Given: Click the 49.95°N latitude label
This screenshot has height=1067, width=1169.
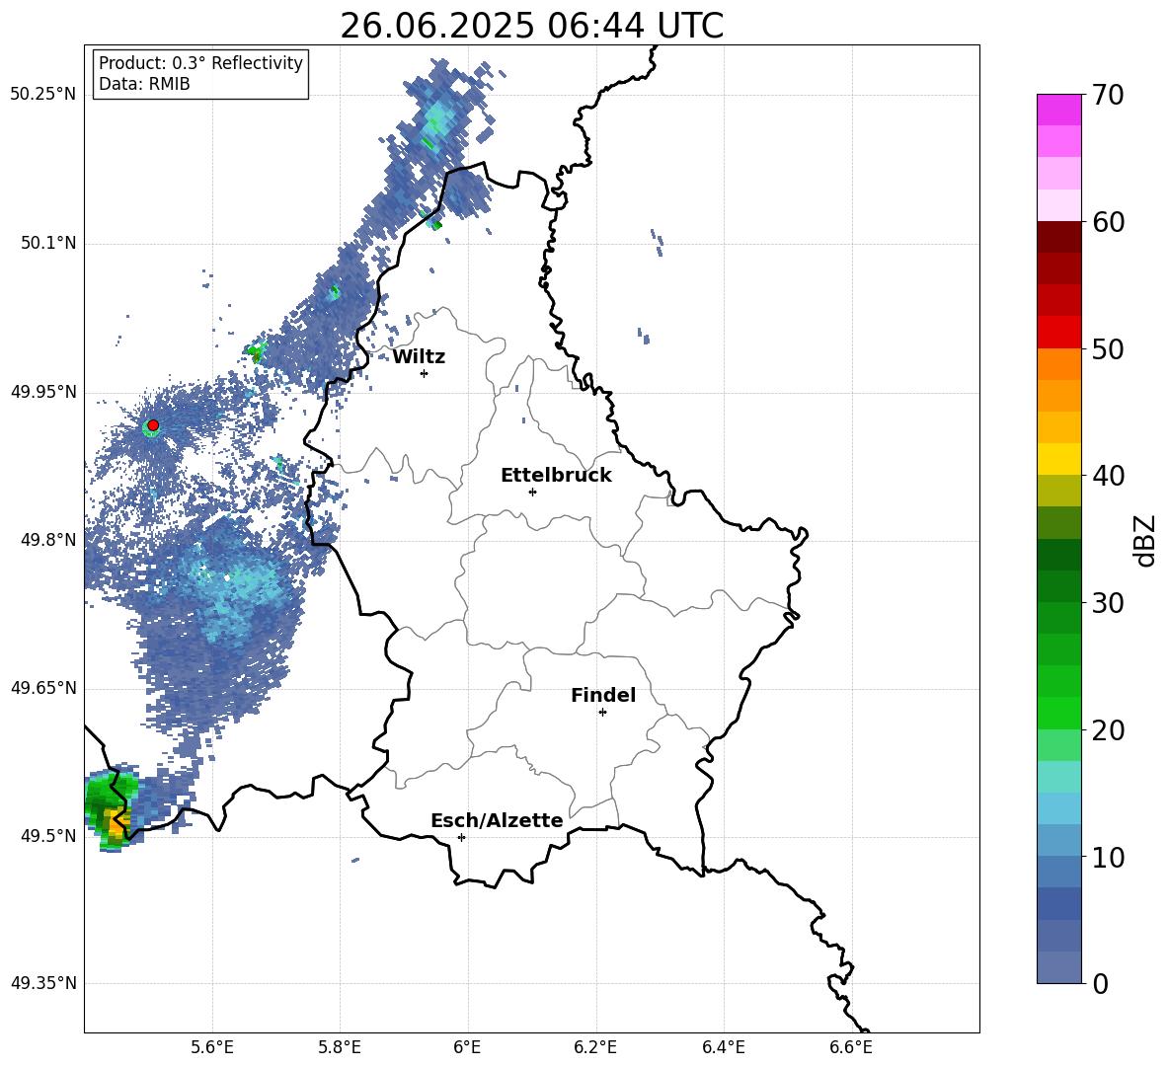Looking at the screenshot, I should [43, 392].
